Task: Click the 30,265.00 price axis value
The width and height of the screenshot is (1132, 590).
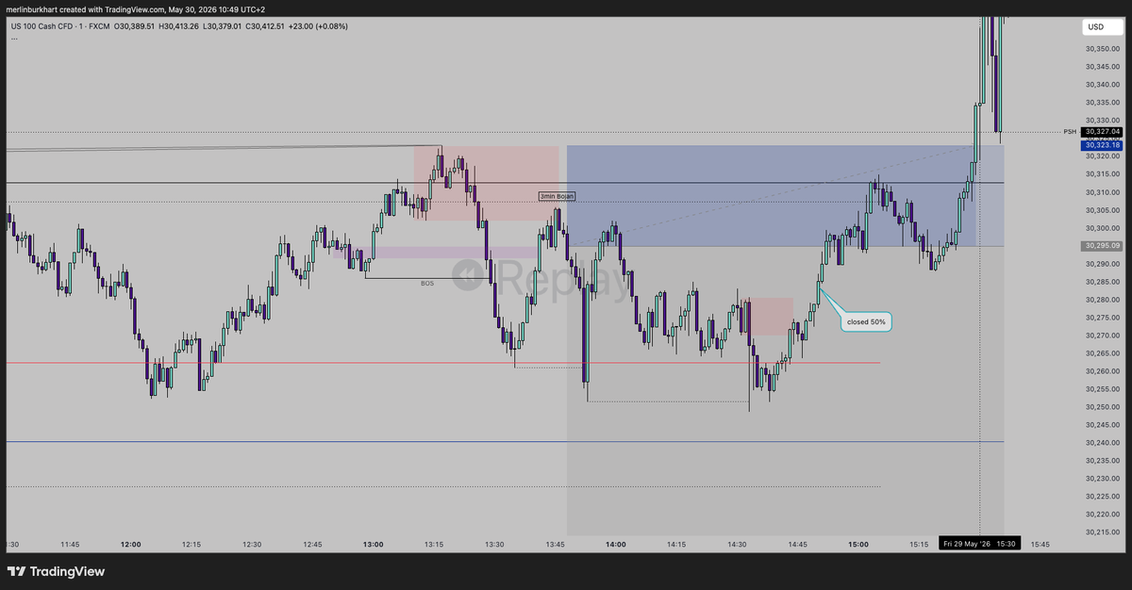Action: tap(1102, 353)
